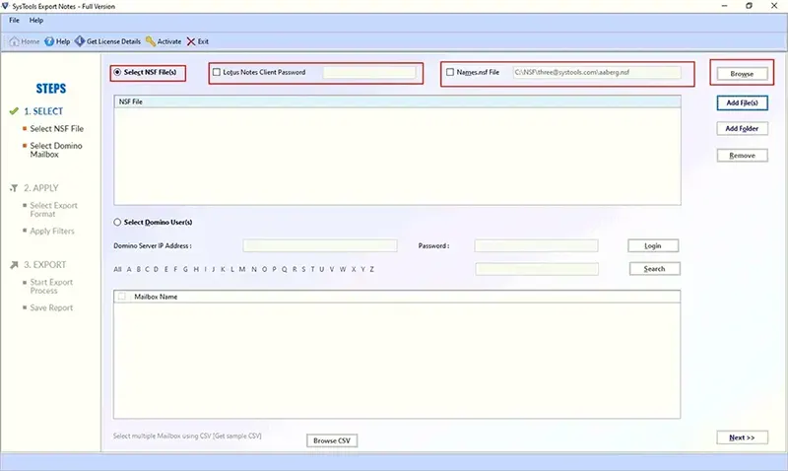Filter mailboxes by letter M
788x471 pixels.
coord(242,269)
